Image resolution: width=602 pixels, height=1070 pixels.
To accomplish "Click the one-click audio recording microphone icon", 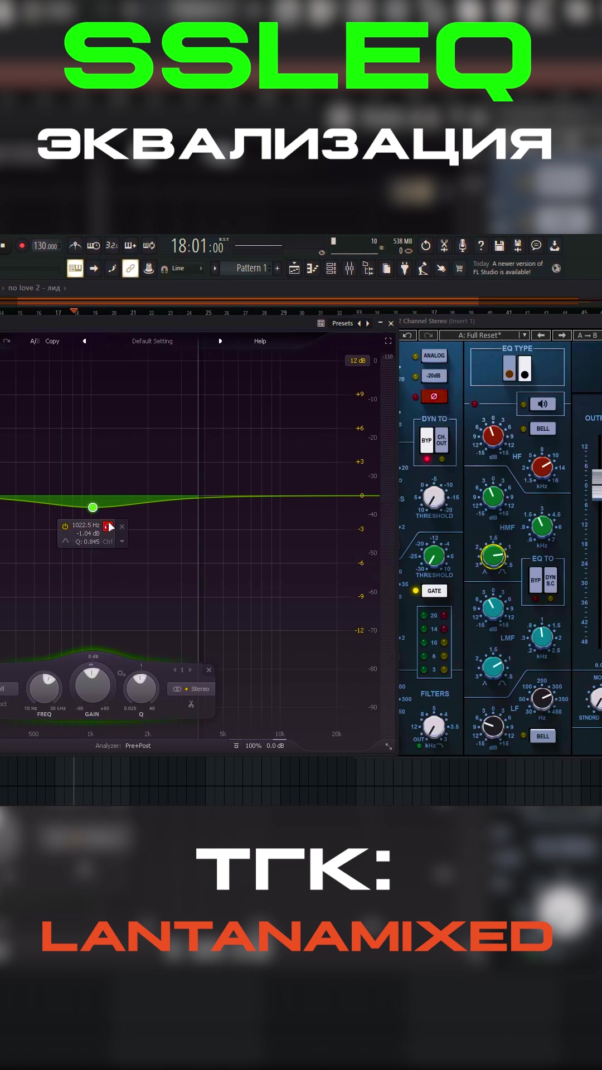I will (463, 245).
